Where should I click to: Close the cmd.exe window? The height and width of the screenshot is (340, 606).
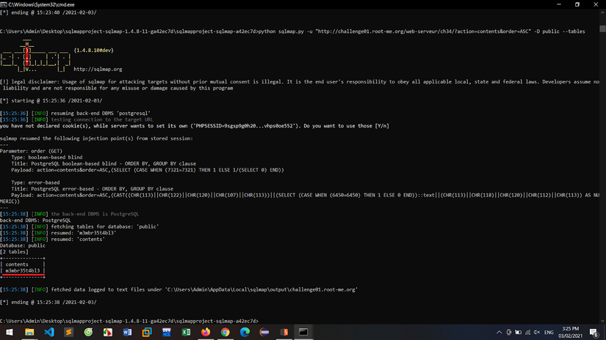[596, 4]
